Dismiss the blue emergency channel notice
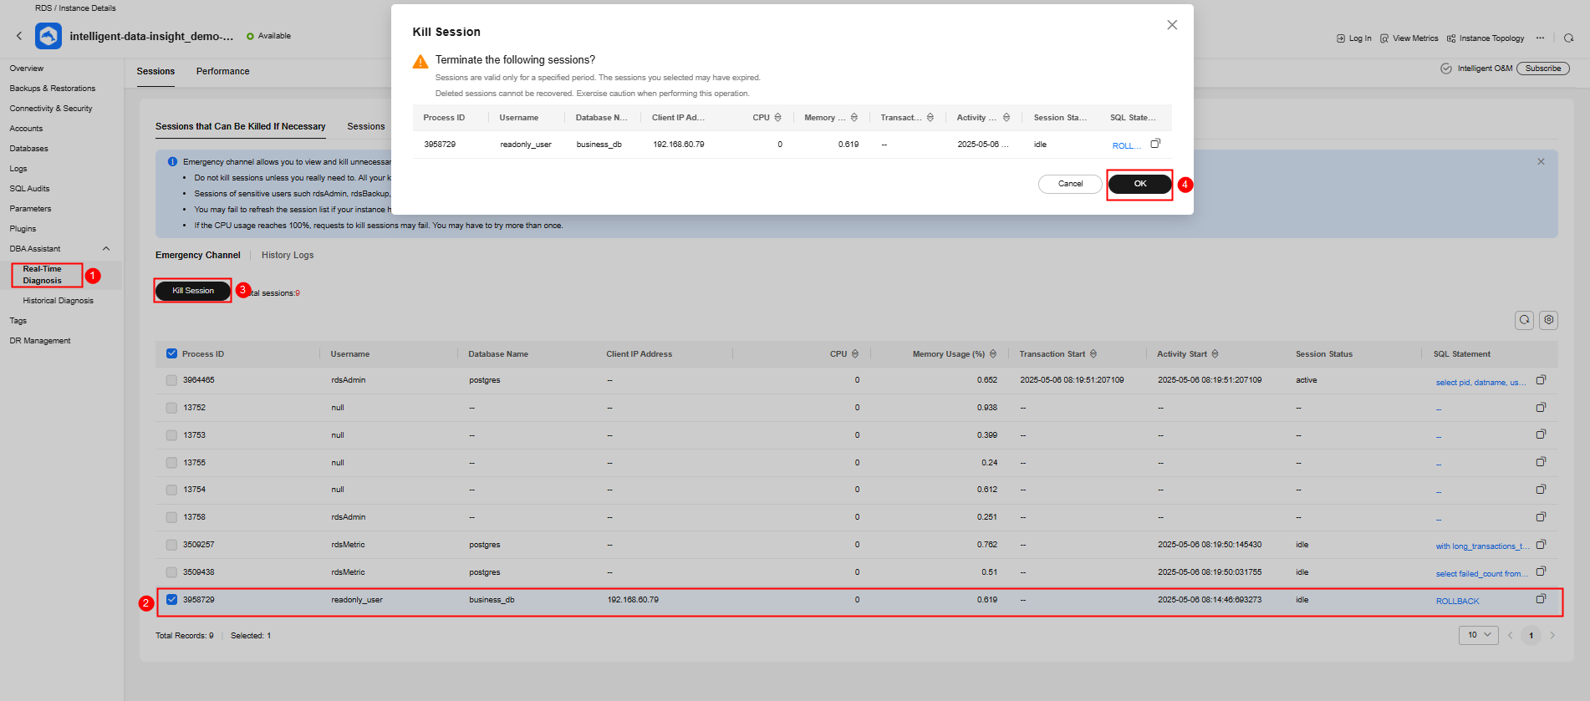1590x701 pixels. (1541, 162)
